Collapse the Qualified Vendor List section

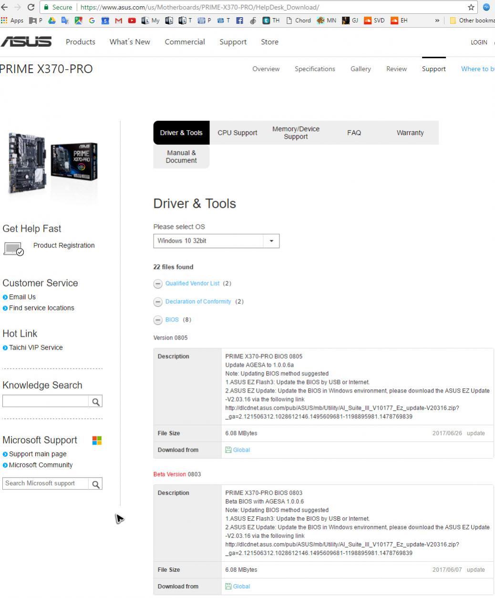[x=158, y=284]
